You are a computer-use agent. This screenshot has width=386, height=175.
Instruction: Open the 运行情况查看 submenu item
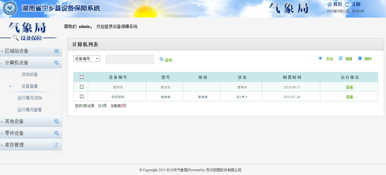30,110
